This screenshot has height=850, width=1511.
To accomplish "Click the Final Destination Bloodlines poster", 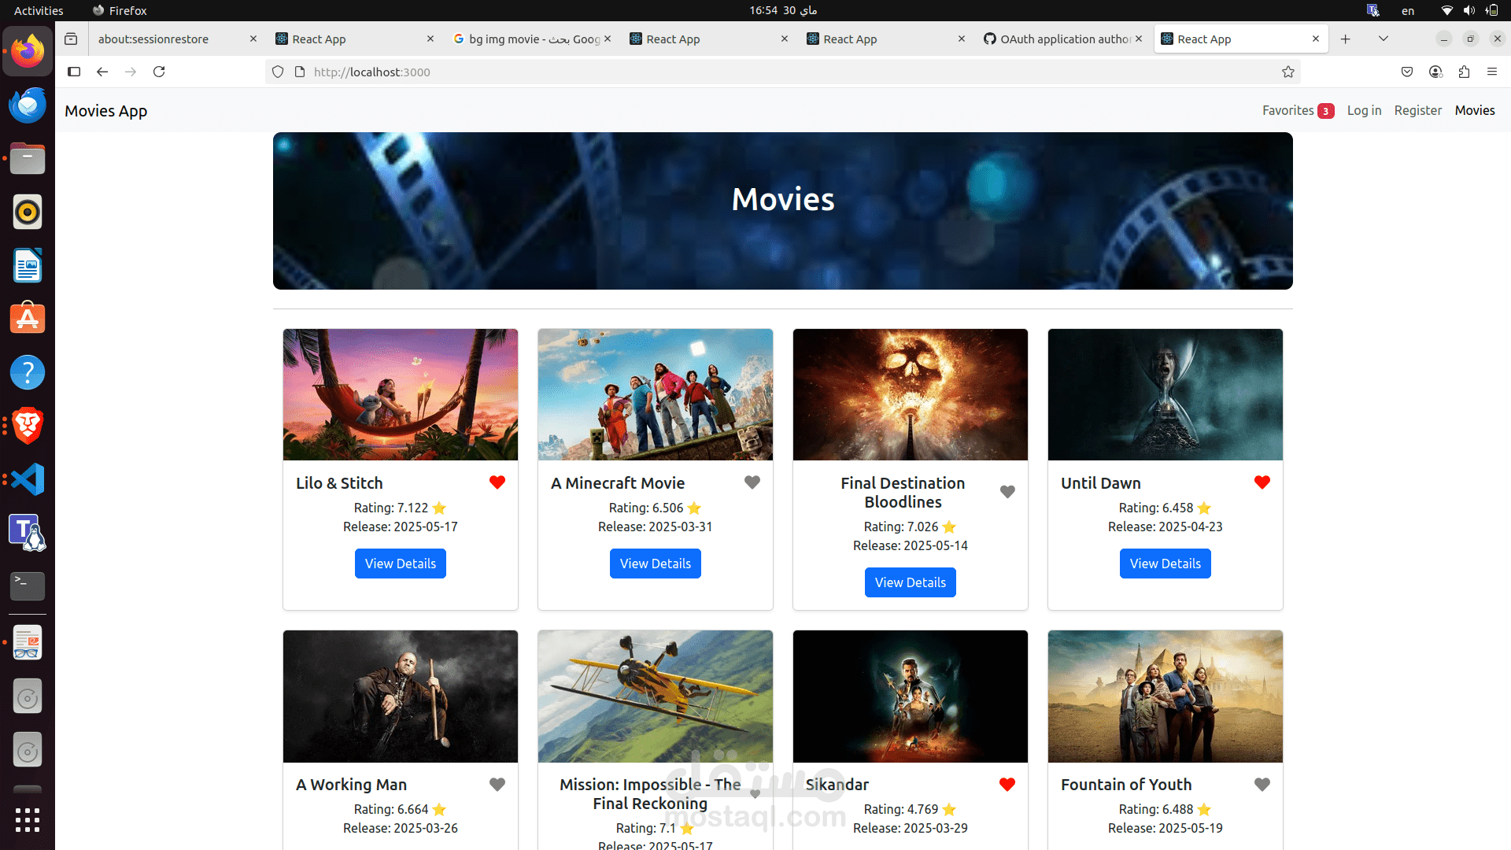I will (x=911, y=394).
